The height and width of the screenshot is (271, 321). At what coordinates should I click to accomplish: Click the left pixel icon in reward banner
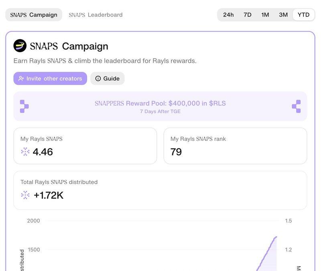pos(24,106)
